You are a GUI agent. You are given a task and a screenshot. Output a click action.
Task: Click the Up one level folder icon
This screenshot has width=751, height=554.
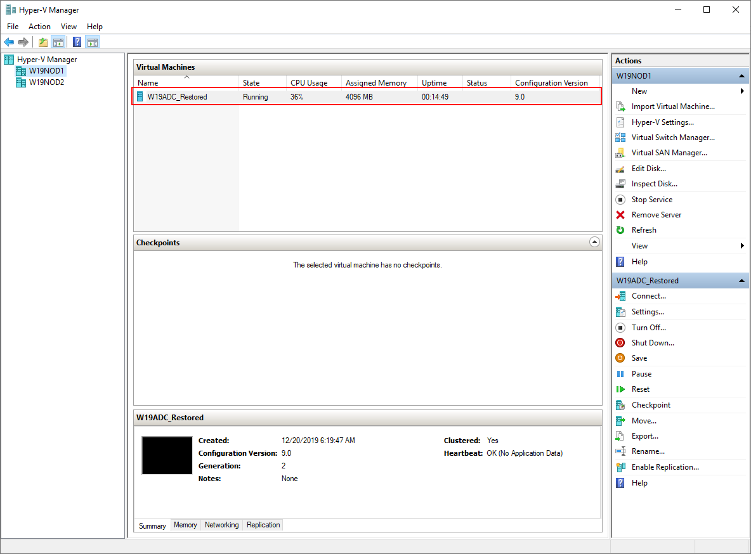43,42
